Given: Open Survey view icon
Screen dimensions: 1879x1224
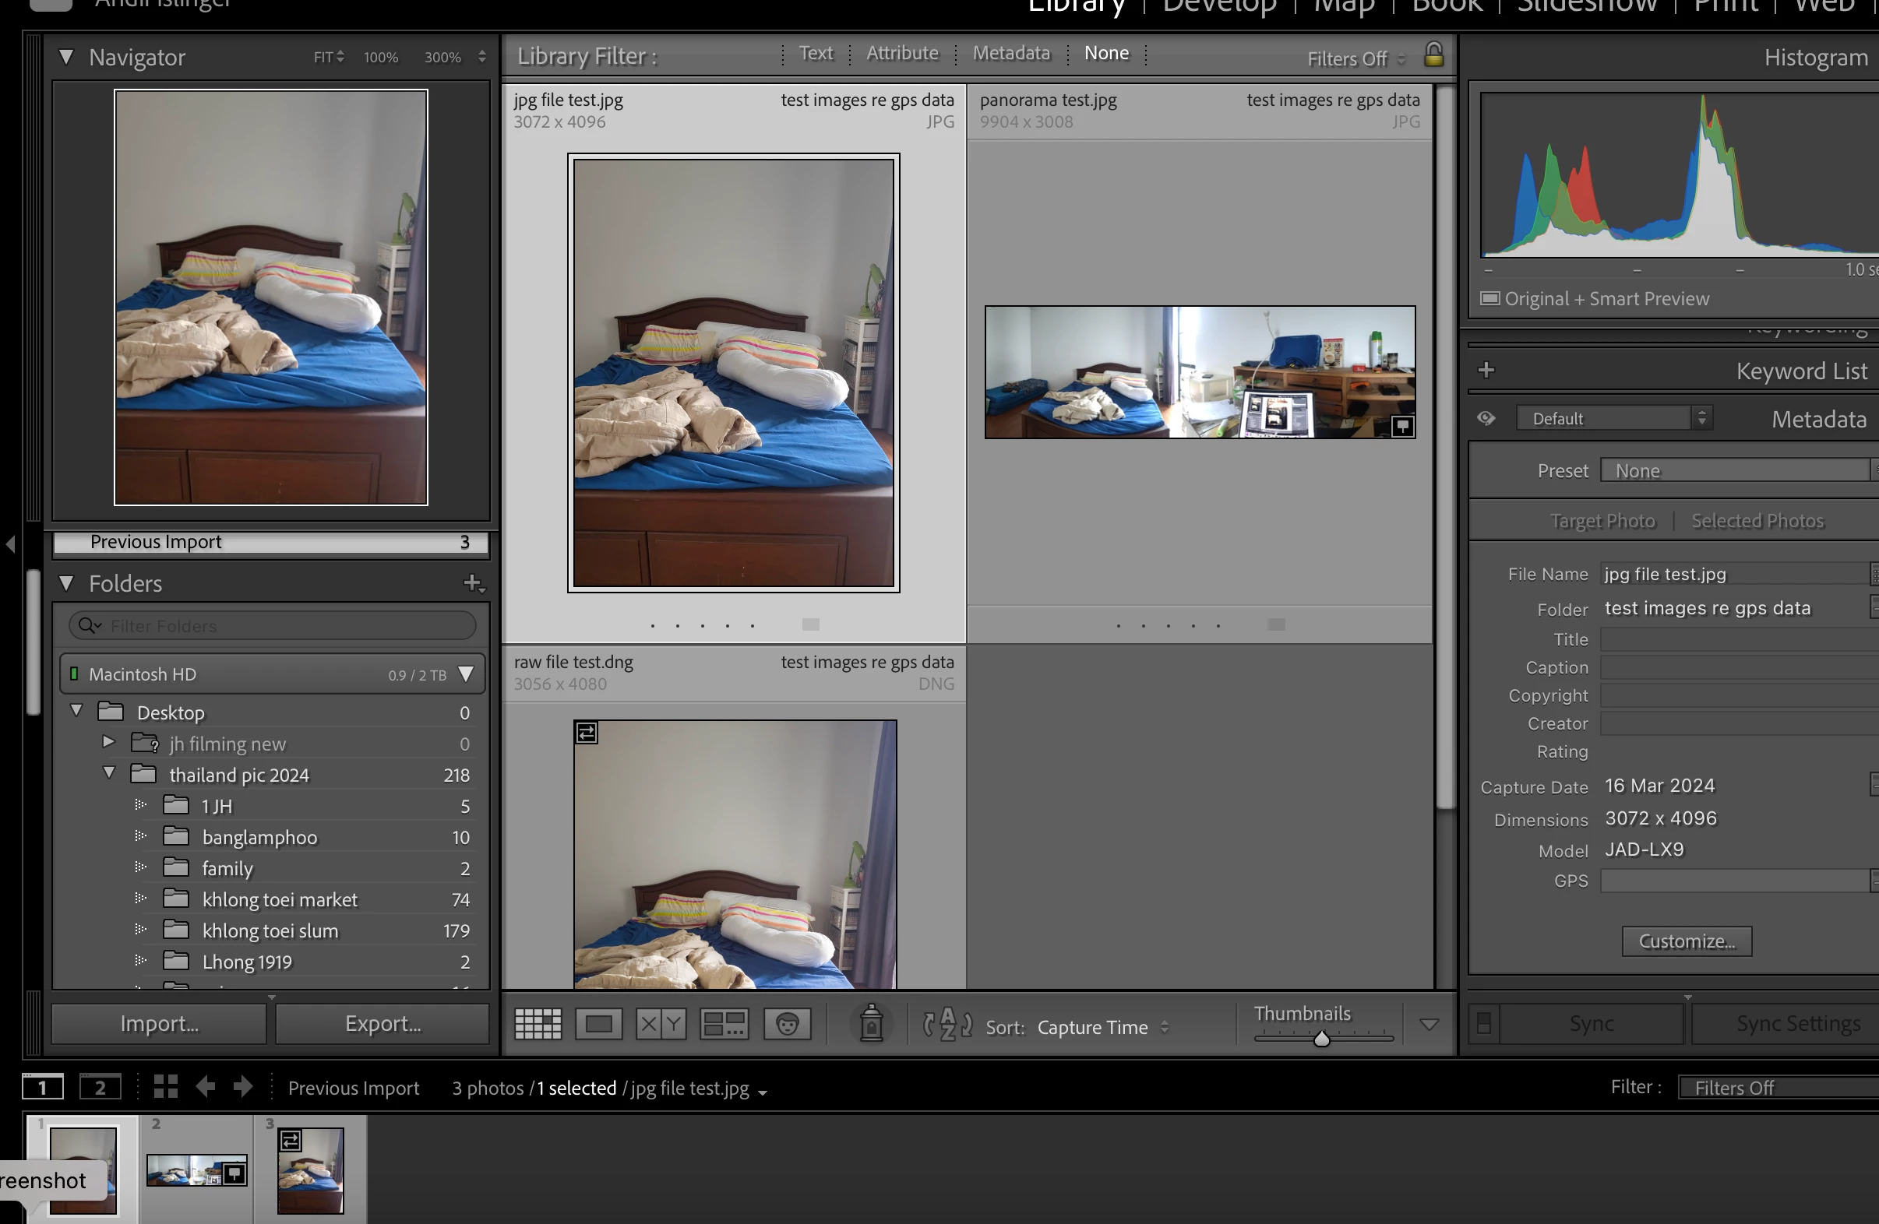Looking at the screenshot, I should 724,1025.
